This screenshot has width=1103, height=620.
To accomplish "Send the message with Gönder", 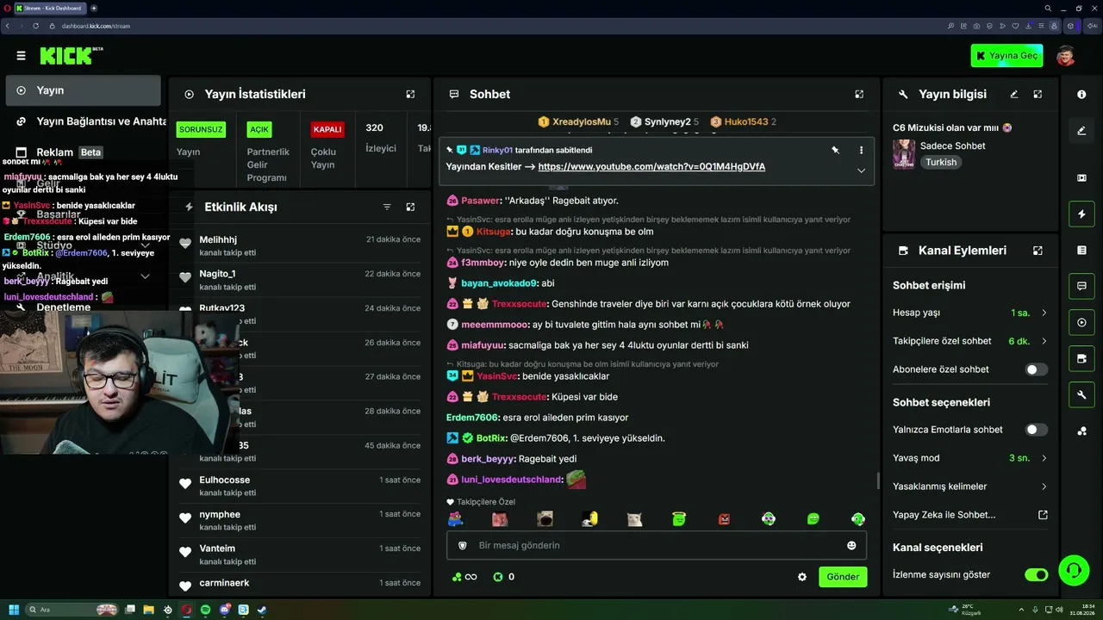I will point(843,577).
